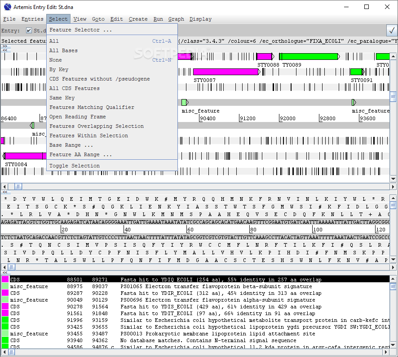Select misc_feature box near 93600
This screenshot has height=357, width=398.
(x=354, y=102)
